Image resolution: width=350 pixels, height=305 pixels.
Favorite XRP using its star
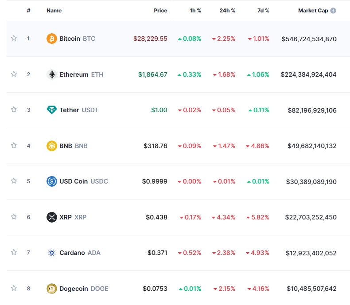(14, 217)
